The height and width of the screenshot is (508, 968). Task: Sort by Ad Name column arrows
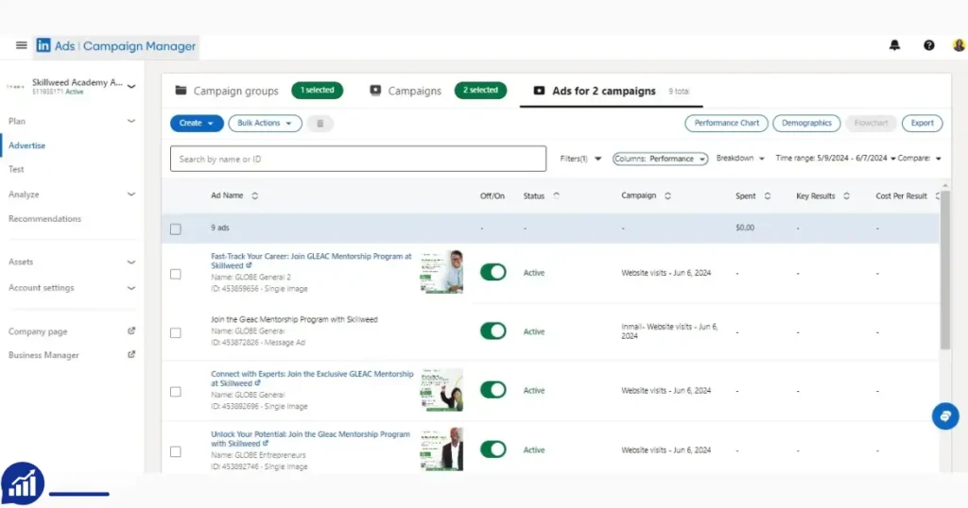[x=254, y=195]
